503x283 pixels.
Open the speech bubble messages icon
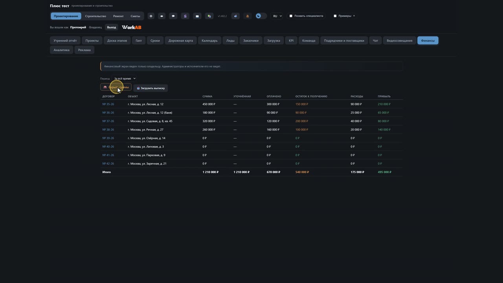click(x=173, y=16)
